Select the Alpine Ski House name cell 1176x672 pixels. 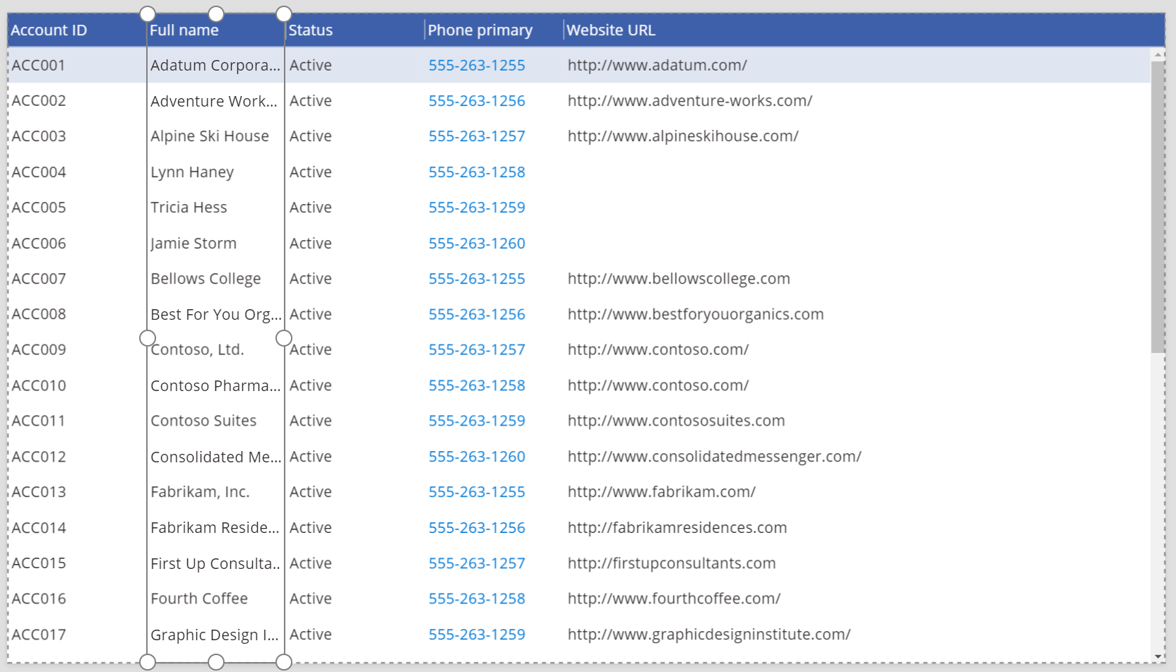pyautogui.click(x=210, y=136)
